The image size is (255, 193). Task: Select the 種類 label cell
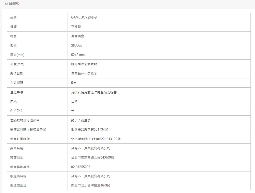coord(37,27)
